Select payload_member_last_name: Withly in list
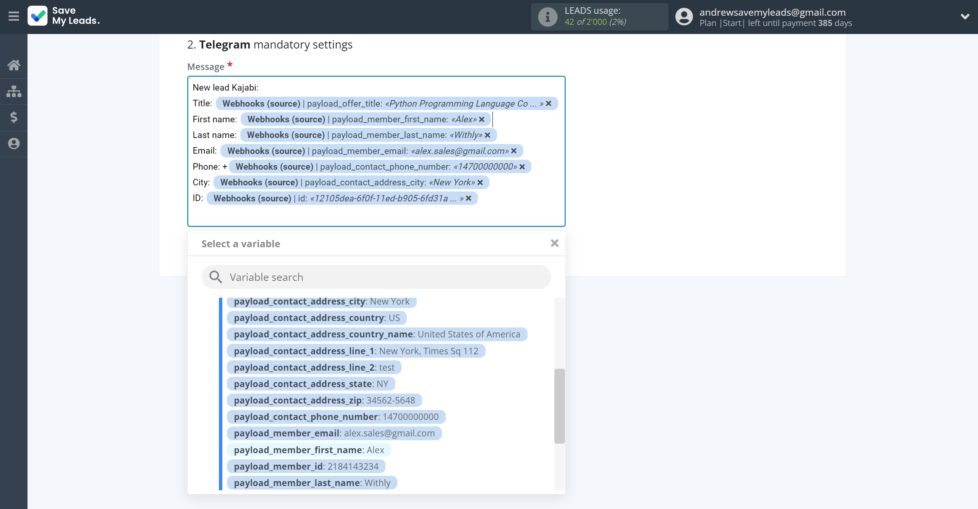The width and height of the screenshot is (978, 509). tap(312, 483)
